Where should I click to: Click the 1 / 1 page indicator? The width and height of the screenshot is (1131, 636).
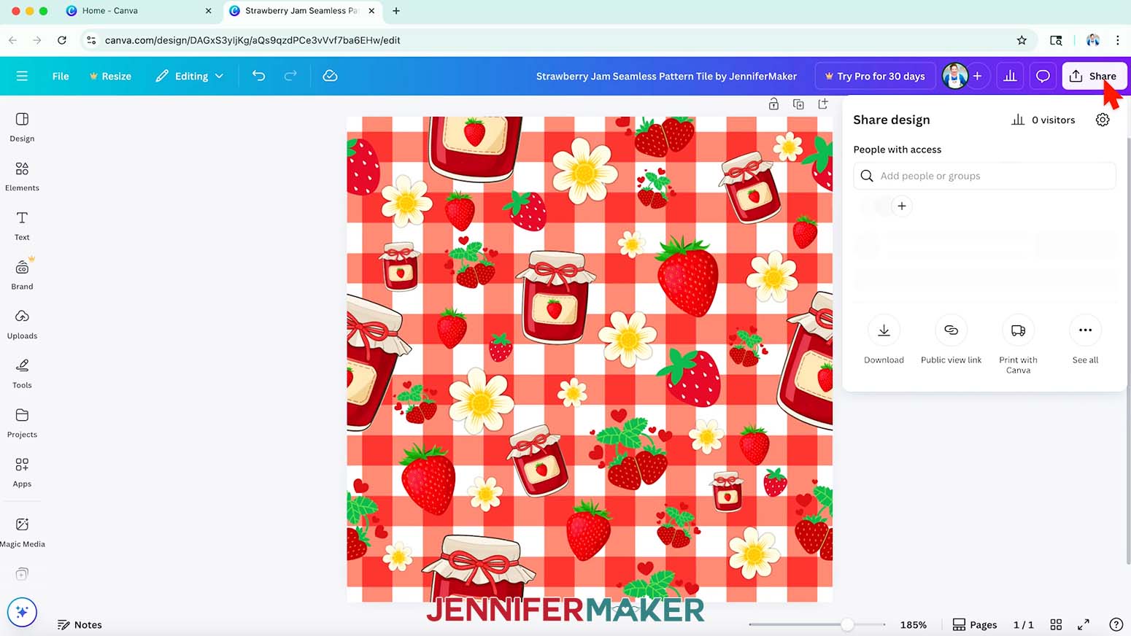[x=1023, y=625]
